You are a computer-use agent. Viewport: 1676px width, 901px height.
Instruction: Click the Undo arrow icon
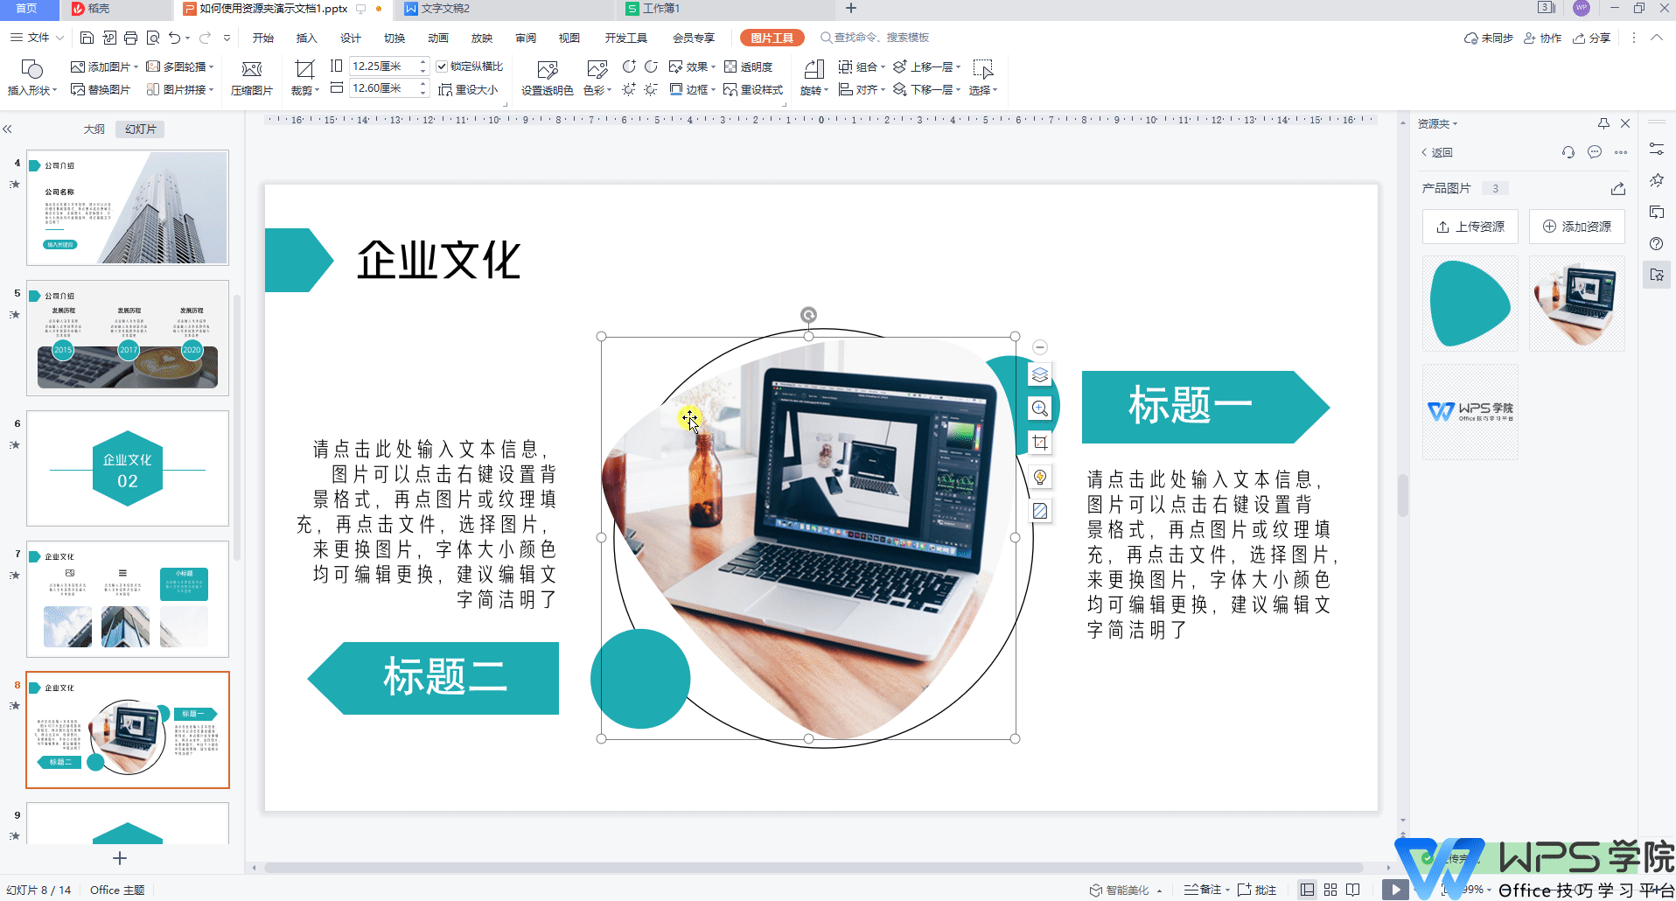[x=174, y=38]
